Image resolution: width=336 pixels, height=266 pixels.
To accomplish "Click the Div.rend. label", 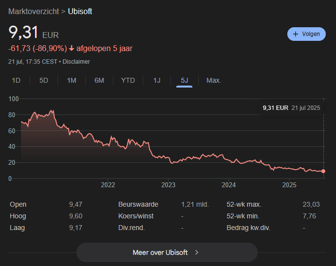I will (131, 228).
